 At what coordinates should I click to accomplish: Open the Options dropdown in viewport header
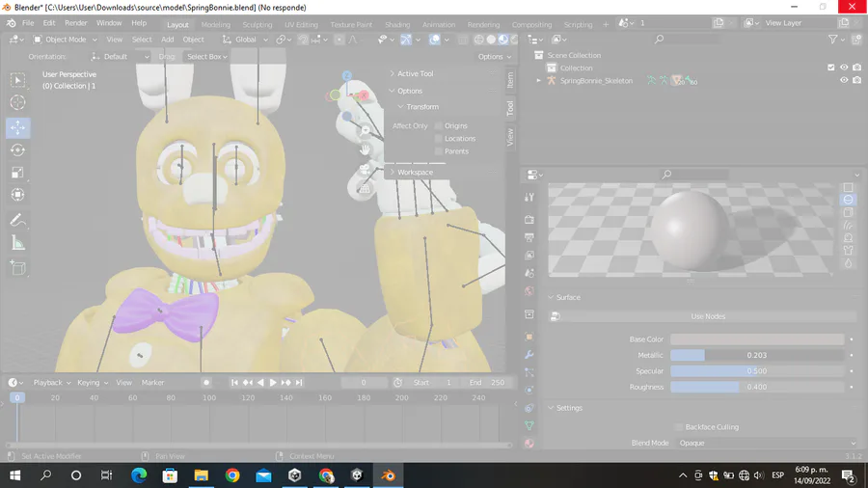(x=495, y=57)
